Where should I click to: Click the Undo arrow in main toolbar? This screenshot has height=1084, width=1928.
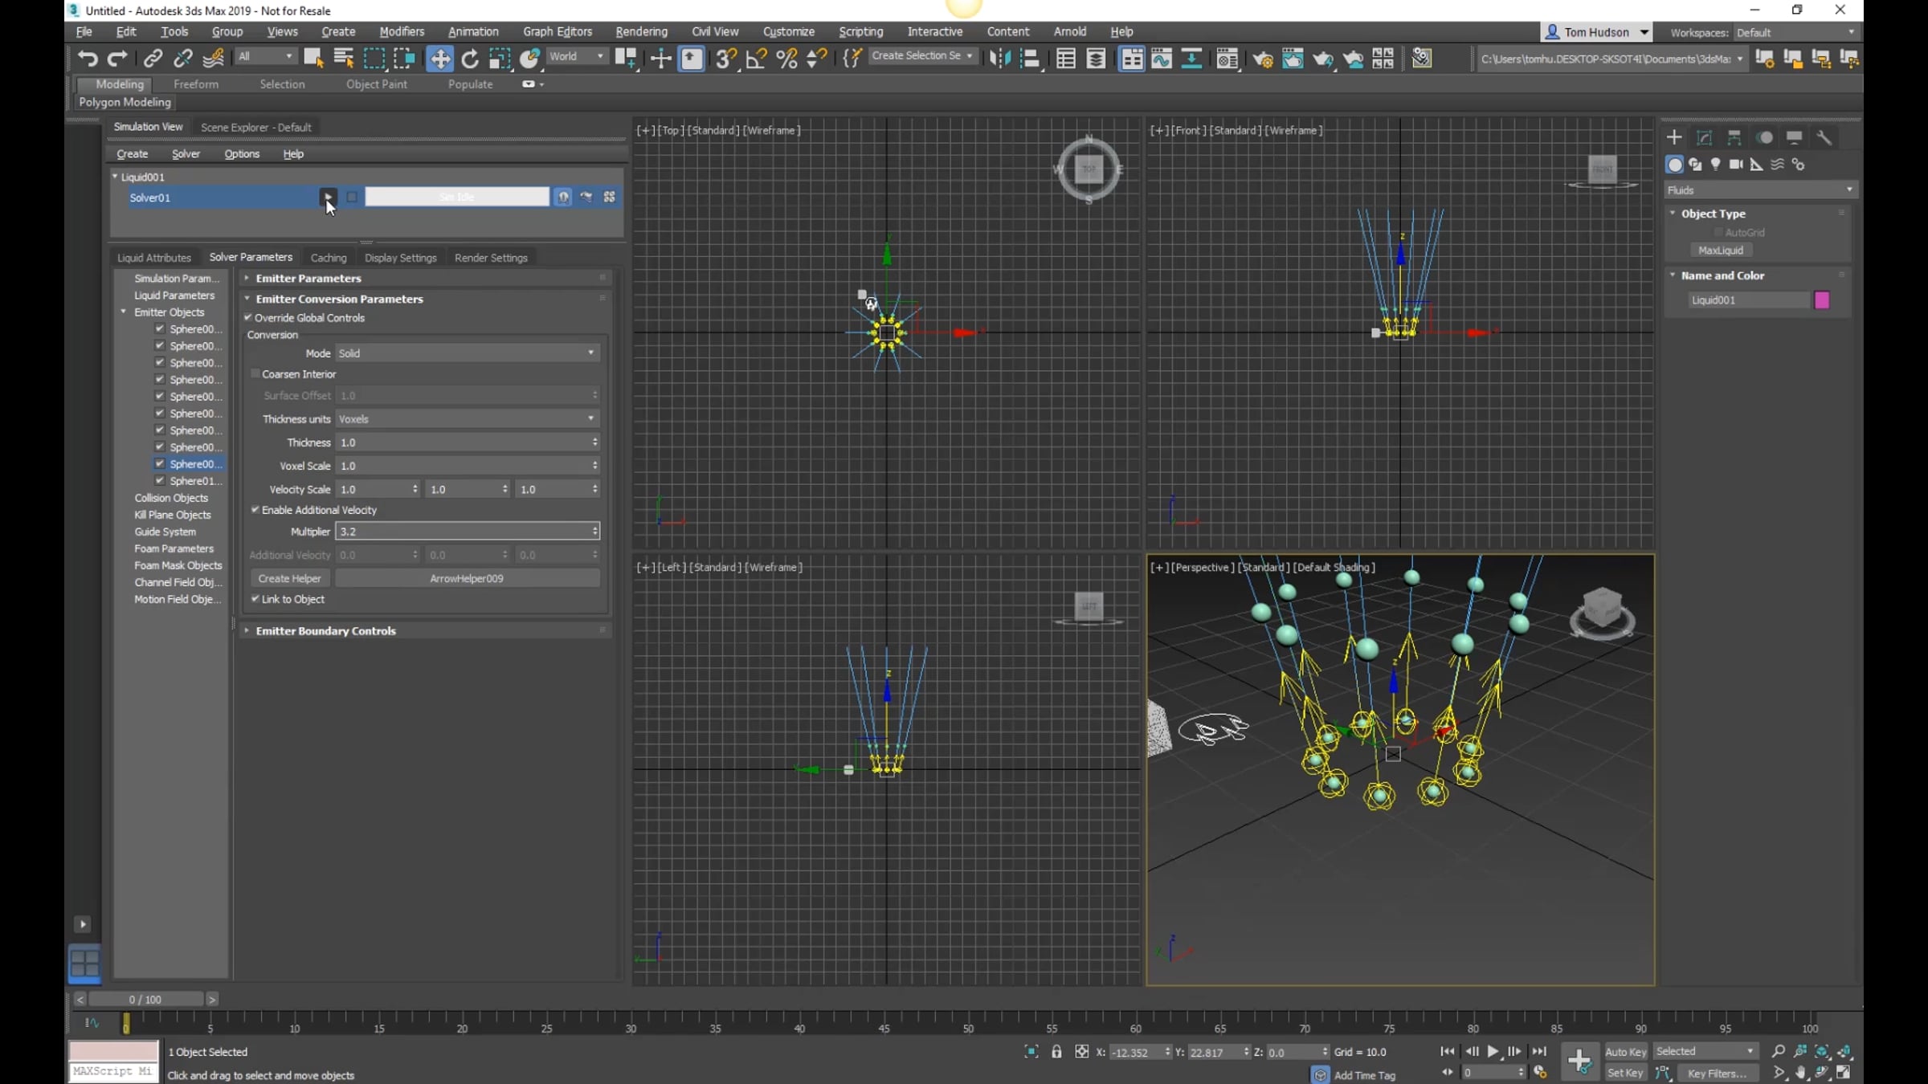click(x=87, y=58)
